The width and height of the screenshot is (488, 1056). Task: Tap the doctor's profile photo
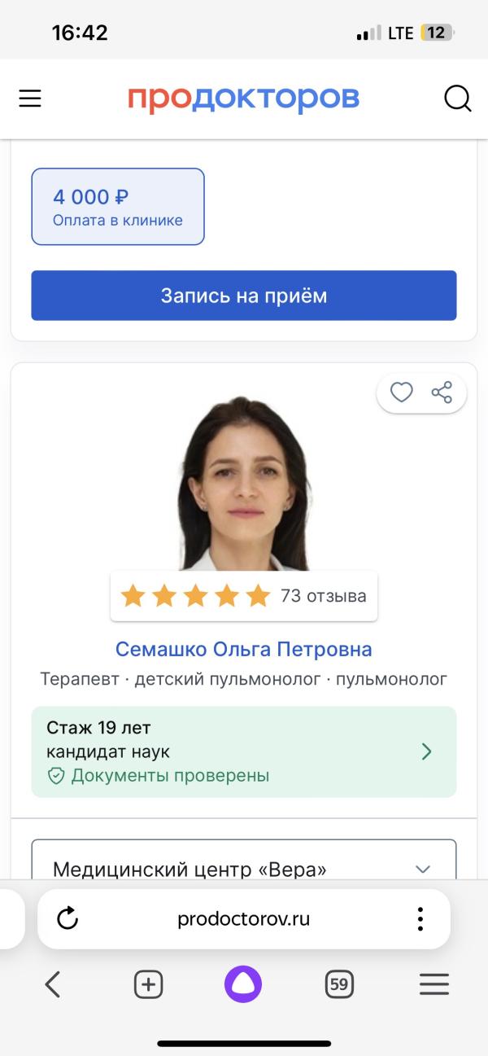pyautogui.click(x=243, y=484)
